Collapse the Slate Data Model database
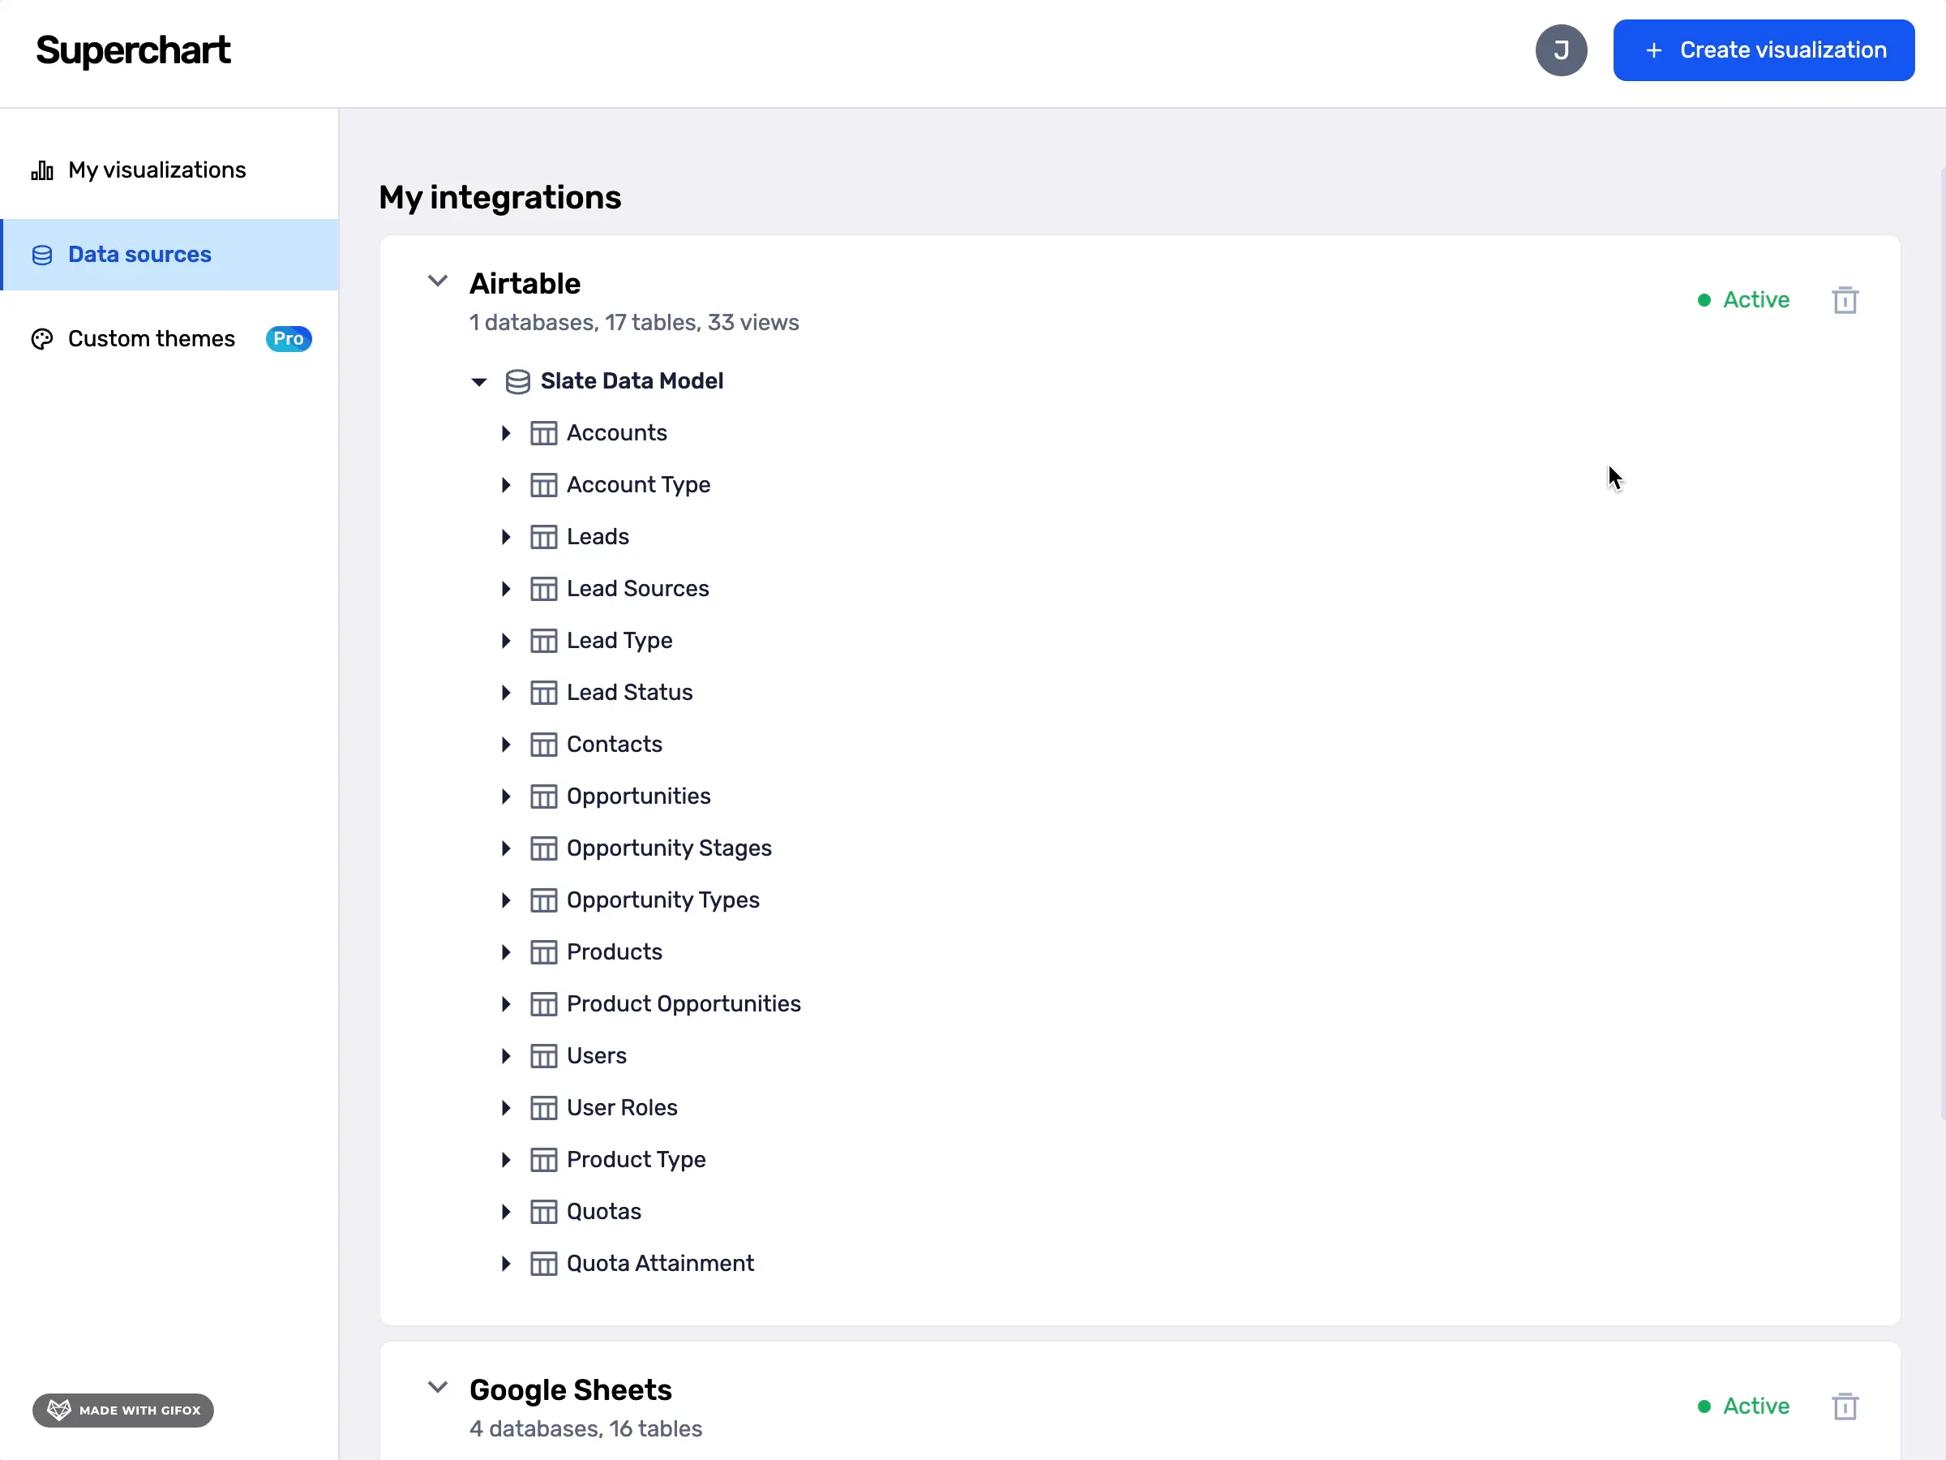 [478, 382]
